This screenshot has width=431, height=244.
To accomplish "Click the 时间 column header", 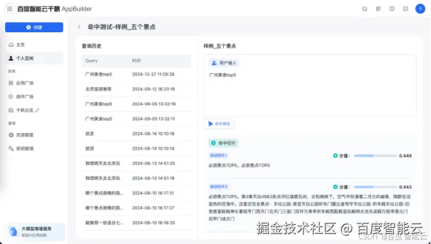I will (x=136, y=60).
